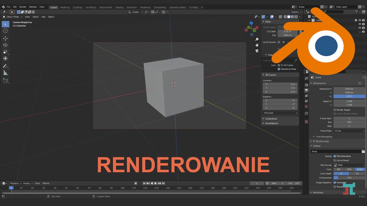The width and height of the screenshot is (367, 206).
Task: Select the 3D Cursor tool
Action: pyautogui.click(x=5, y=31)
